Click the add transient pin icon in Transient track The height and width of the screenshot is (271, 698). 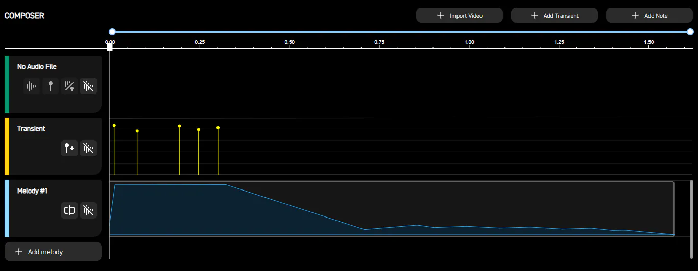pos(69,148)
